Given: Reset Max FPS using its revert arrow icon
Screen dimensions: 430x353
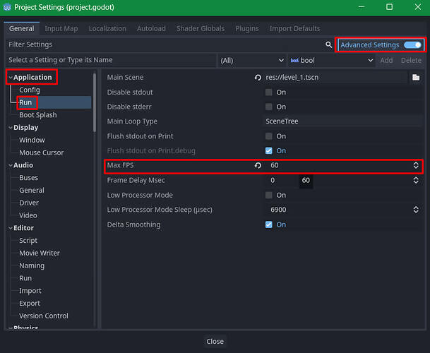Looking at the screenshot, I should pyautogui.click(x=258, y=165).
